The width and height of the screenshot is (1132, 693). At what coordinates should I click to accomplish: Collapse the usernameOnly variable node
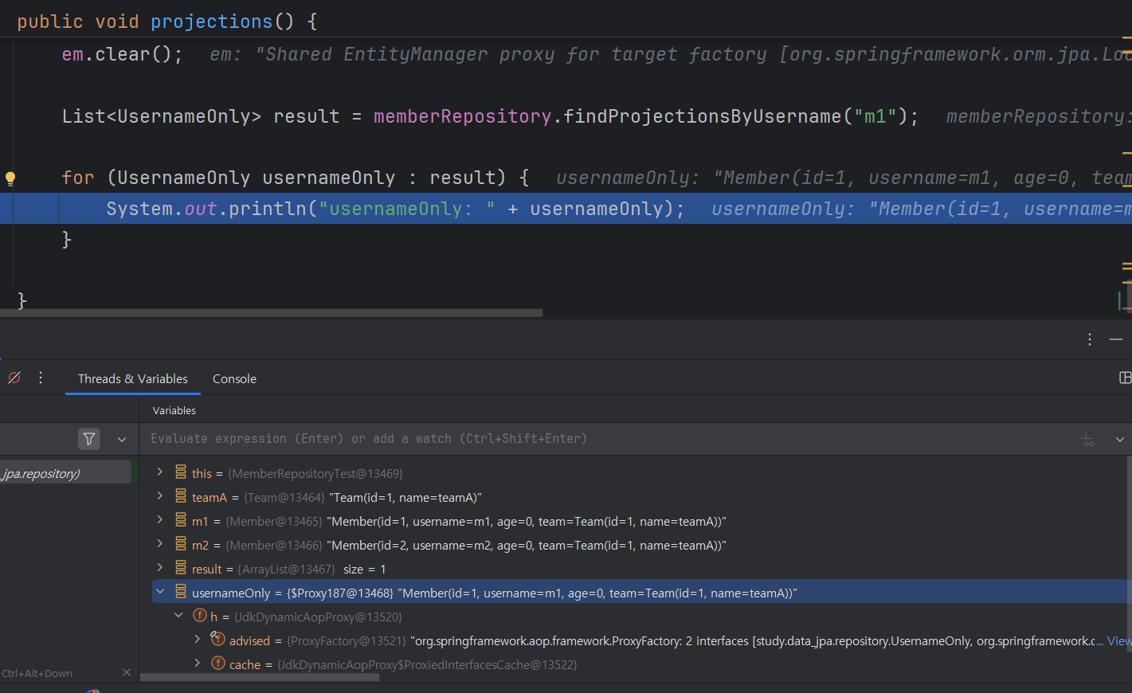point(160,592)
